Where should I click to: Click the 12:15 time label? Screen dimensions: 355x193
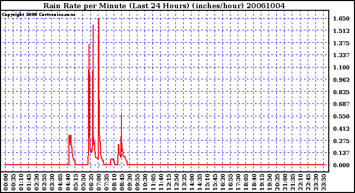(x=168, y=182)
